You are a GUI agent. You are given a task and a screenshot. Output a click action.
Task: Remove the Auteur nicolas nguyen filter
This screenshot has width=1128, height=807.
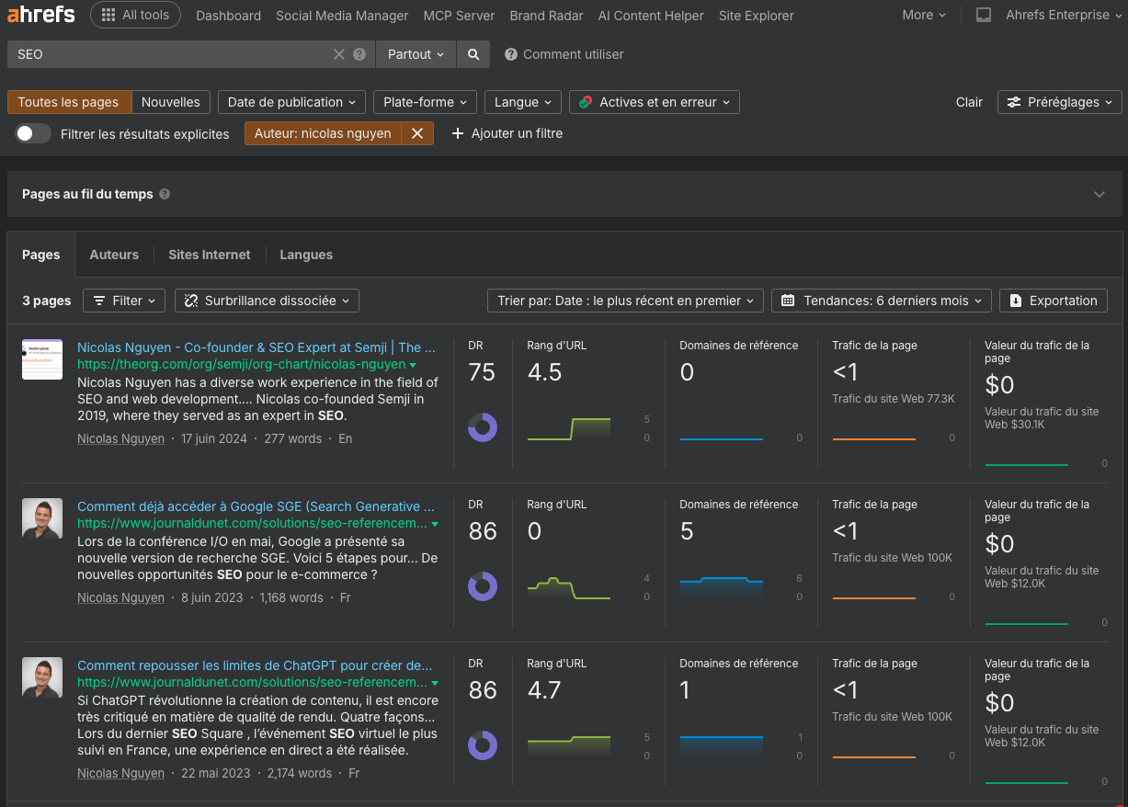[416, 133]
